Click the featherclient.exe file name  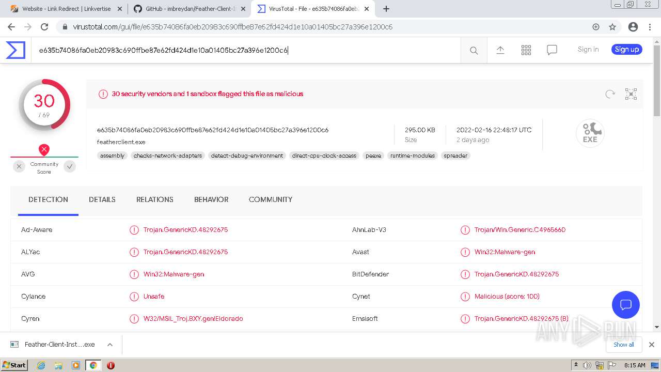[121, 142]
